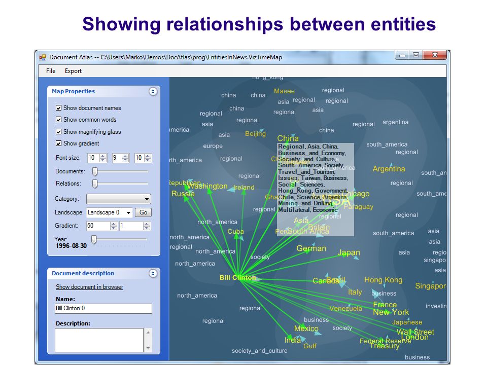Click the Russia entity label
Screen dimensions: 487x365
tap(183, 194)
